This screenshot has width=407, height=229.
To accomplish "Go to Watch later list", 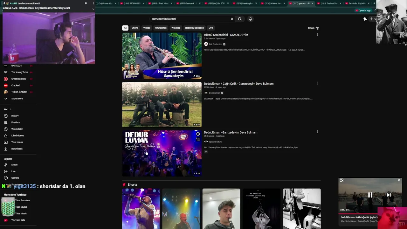I will tap(17, 129).
